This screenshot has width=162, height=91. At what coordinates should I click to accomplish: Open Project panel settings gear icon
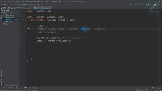point(18,8)
